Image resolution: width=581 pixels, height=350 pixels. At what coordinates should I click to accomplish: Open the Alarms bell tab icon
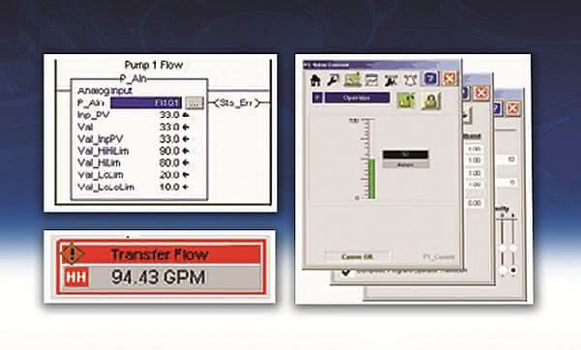click(x=411, y=79)
